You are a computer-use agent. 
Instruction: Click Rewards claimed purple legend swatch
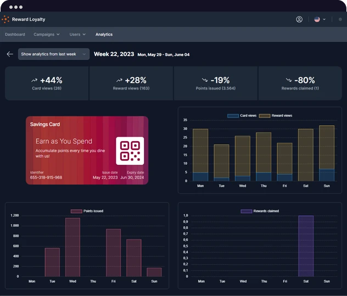246,211
